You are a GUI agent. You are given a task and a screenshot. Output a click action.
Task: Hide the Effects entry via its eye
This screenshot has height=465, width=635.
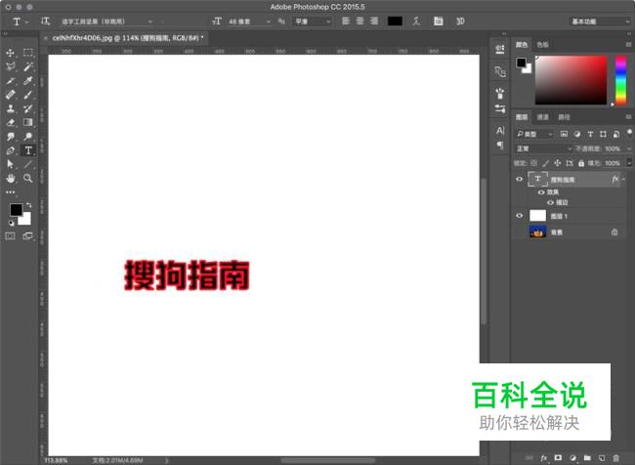[541, 192]
